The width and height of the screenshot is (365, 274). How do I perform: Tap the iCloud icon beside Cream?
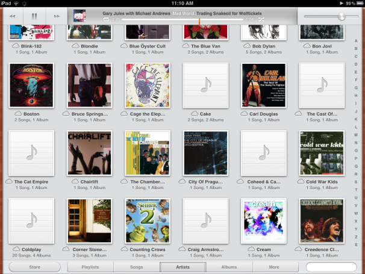pos(251,249)
